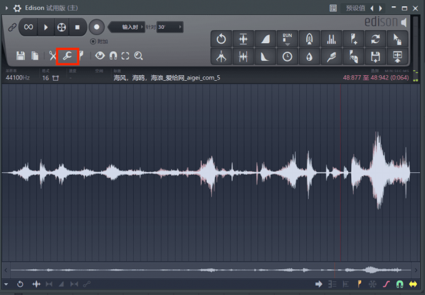
Task: Open the RUN script dropdown button
Action: (287, 39)
